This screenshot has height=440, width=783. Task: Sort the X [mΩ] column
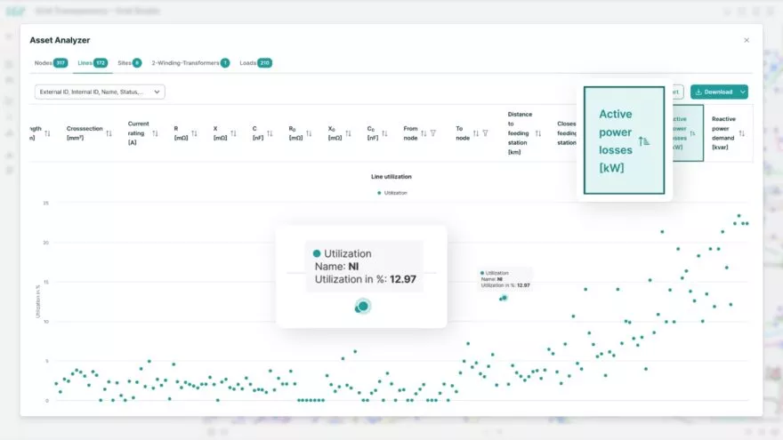(232, 133)
